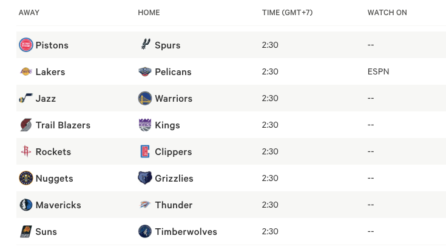This screenshot has width=446, height=247.
Task: Click the Golden State Warriors logo
Action: [145, 98]
